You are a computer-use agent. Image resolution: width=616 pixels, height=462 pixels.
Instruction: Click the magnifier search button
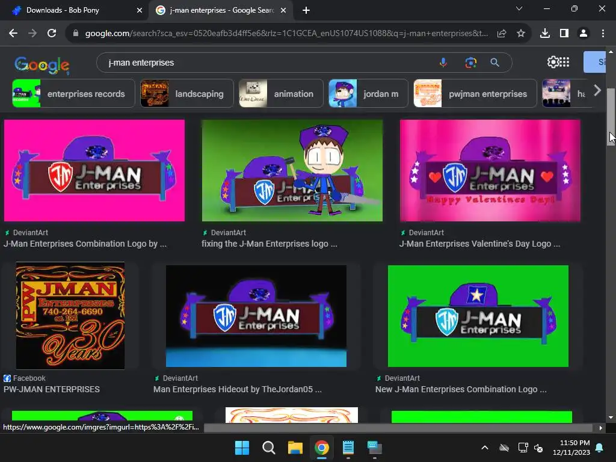click(x=495, y=63)
